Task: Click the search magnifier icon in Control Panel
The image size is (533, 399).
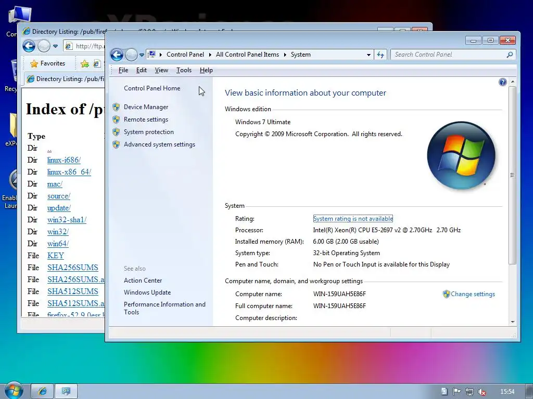Action: point(510,55)
